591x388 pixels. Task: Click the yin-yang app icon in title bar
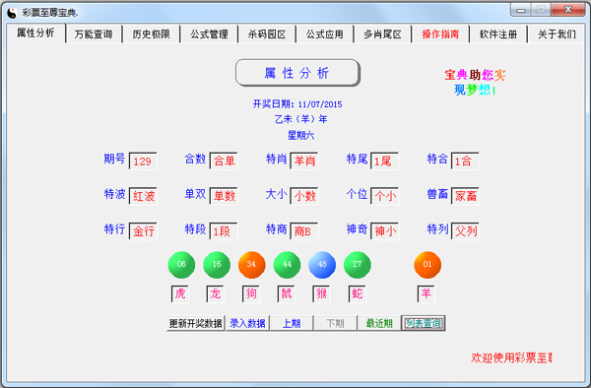click(x=13, y=13)
